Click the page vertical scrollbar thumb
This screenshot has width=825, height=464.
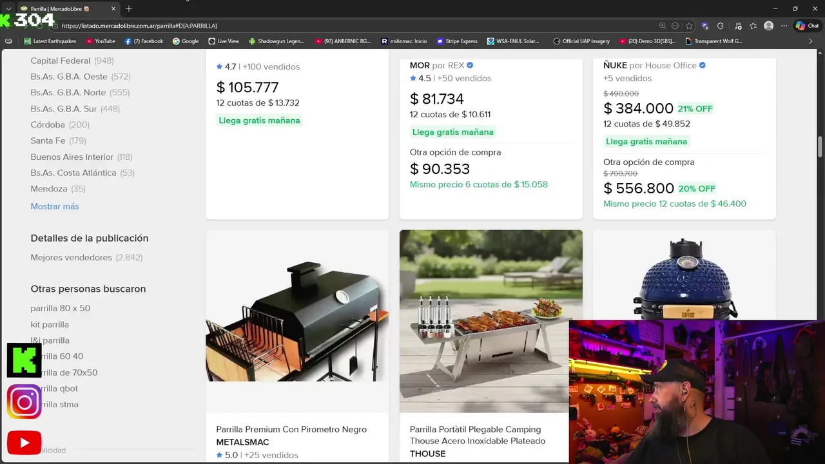click(x=820, y=146)
